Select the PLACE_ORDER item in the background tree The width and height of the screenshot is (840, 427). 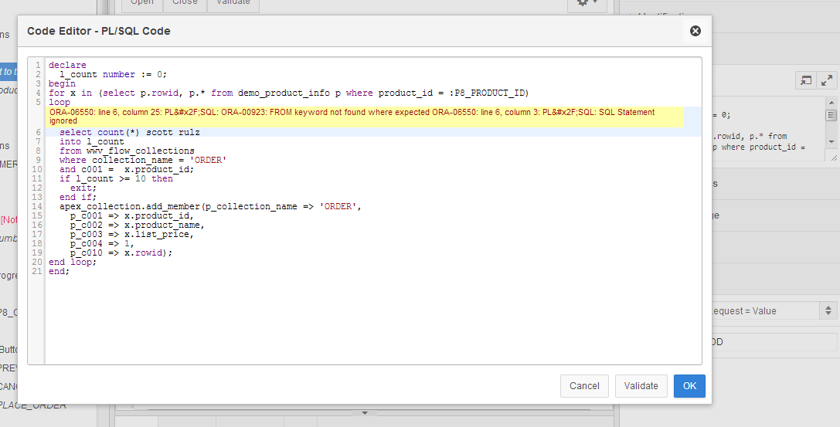[33, 405]
